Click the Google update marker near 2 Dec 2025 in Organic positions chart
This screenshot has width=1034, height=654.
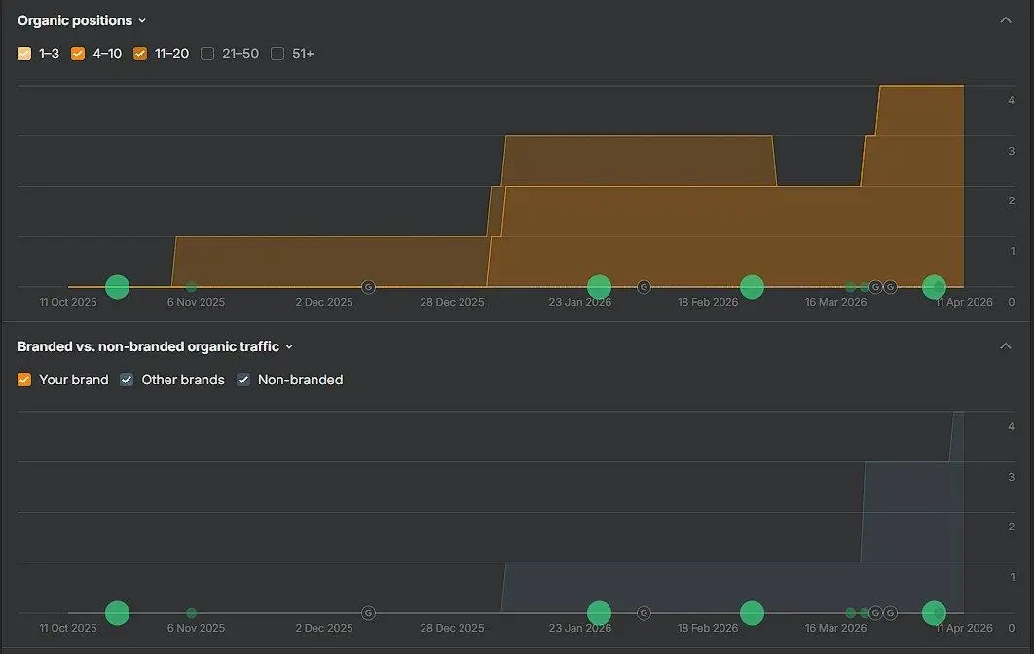pyautogui.click(x=369, y=287)
